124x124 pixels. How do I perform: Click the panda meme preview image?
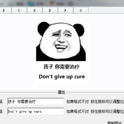[61, 52]
